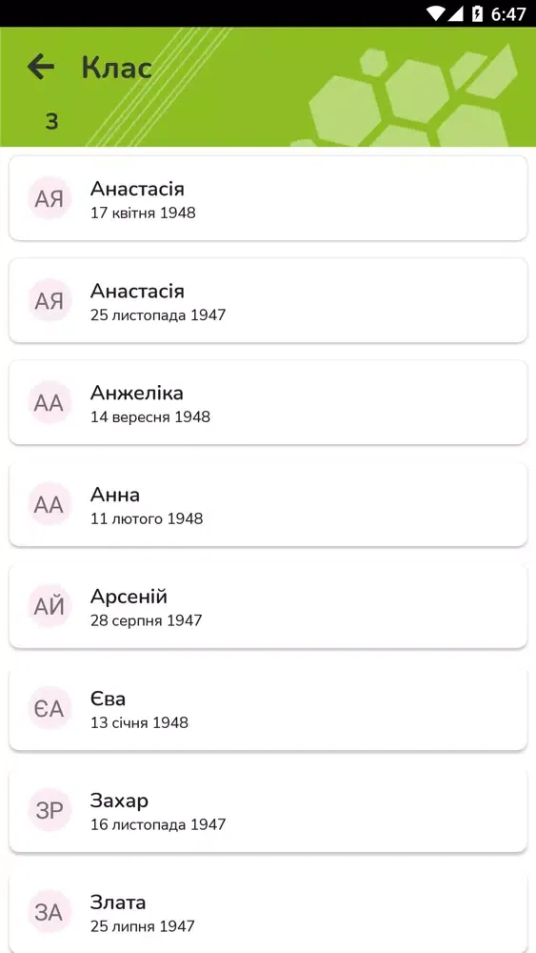Open Захар student entry
The height and width of the screenshot is (953, 536).
[268, 810]
